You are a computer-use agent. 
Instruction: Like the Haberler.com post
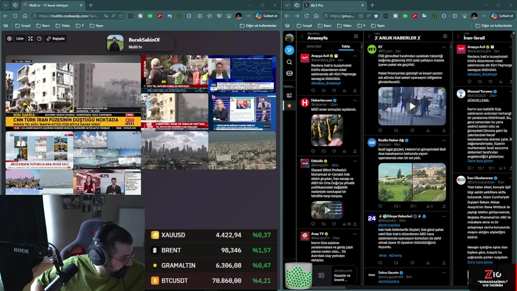coord(334,151)
